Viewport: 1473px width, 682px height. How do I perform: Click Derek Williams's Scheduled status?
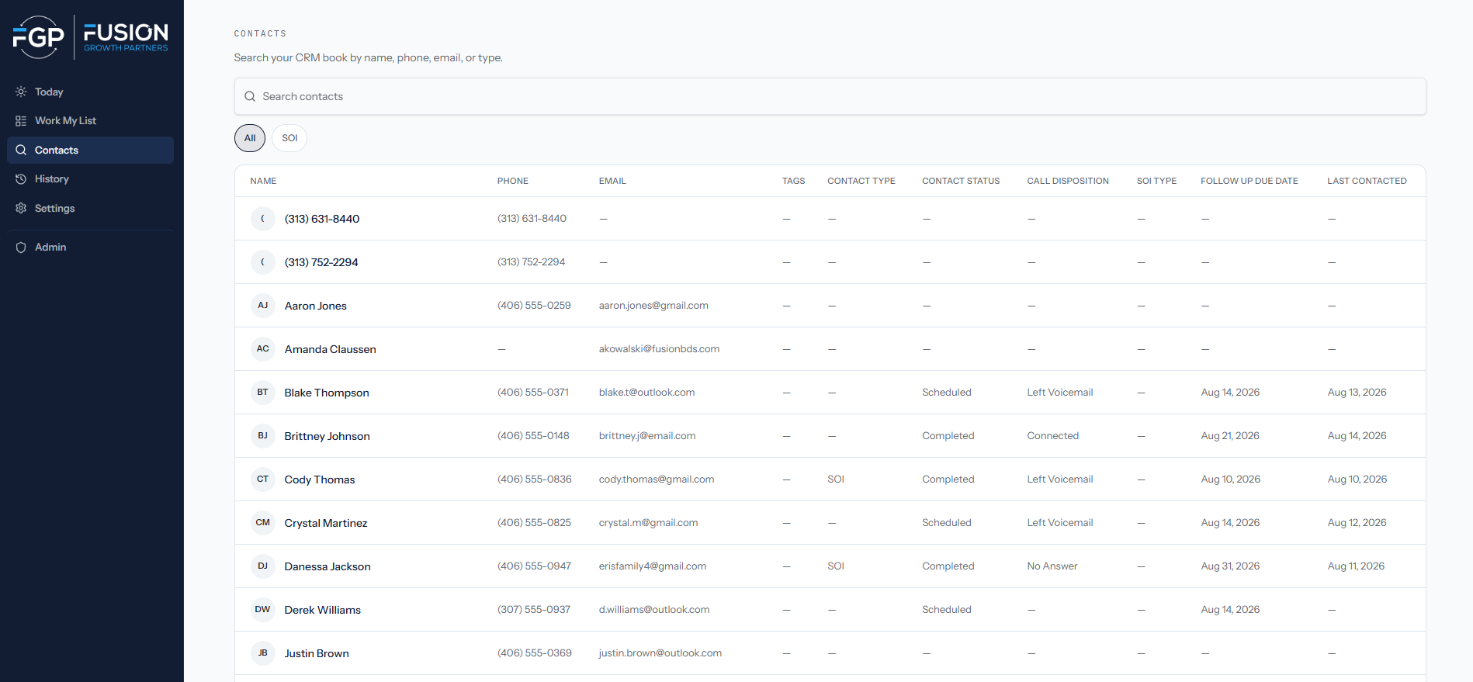click(947, 610)
